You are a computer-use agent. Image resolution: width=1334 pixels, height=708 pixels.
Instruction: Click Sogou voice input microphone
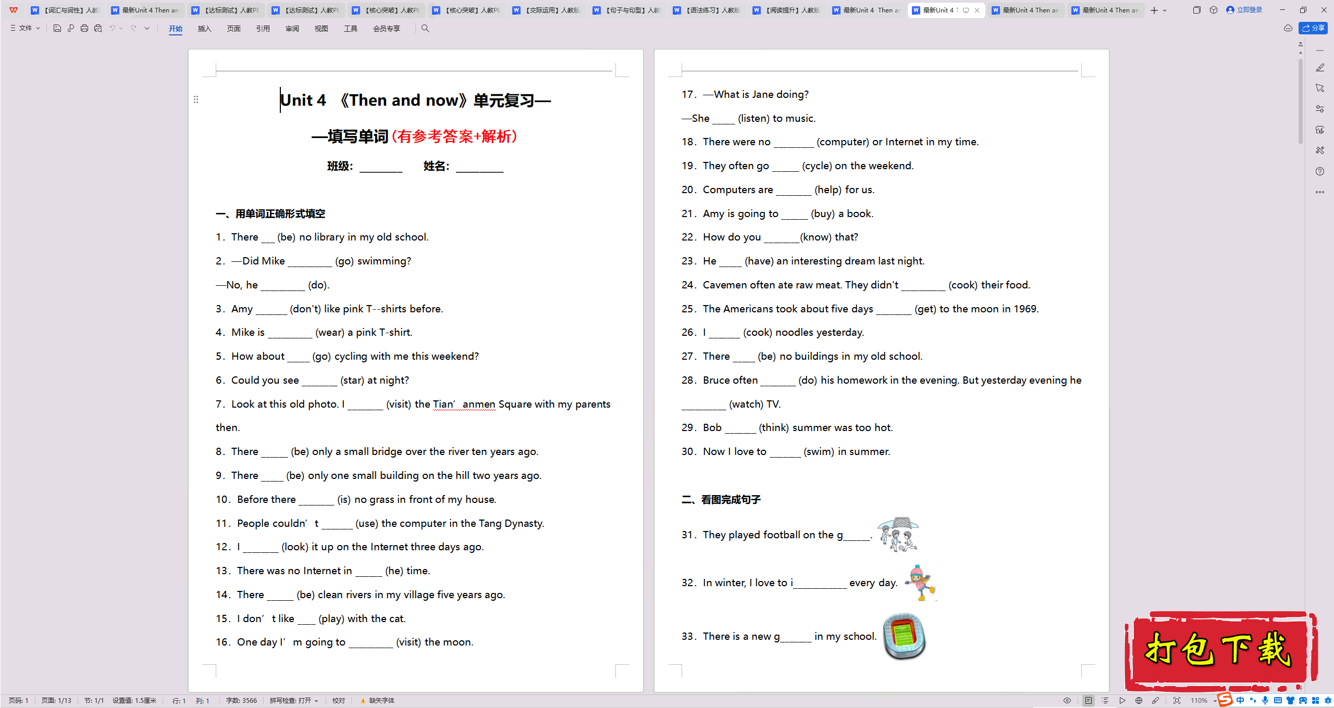click(1265, 701)
